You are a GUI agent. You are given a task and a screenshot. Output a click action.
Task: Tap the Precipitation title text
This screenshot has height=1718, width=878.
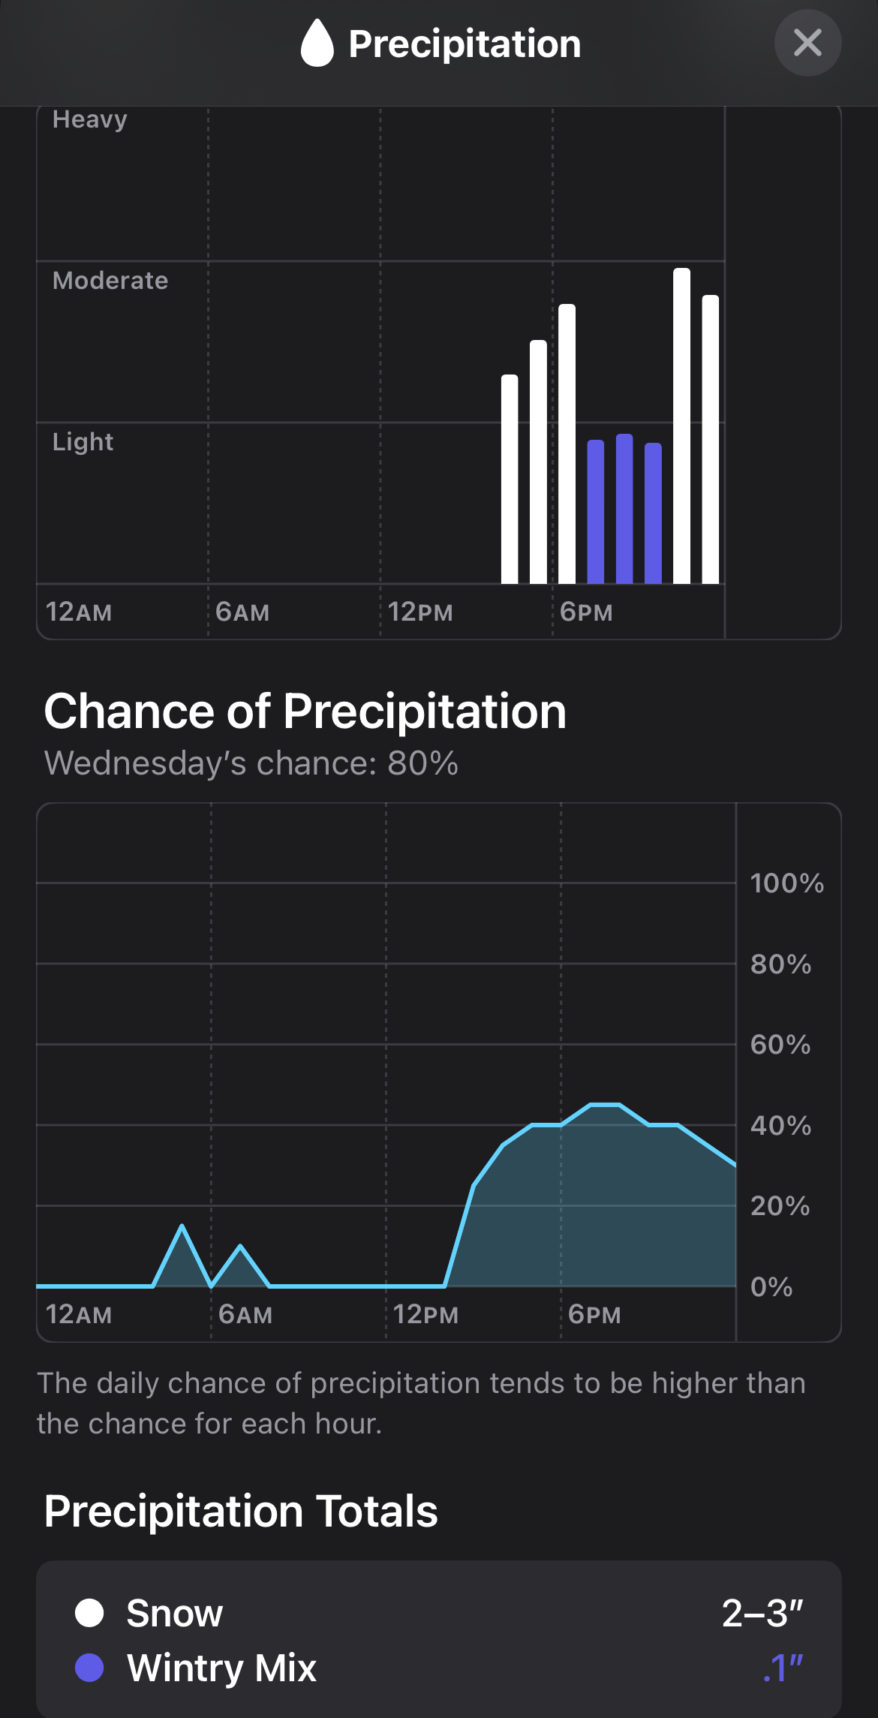coord(465,44)
